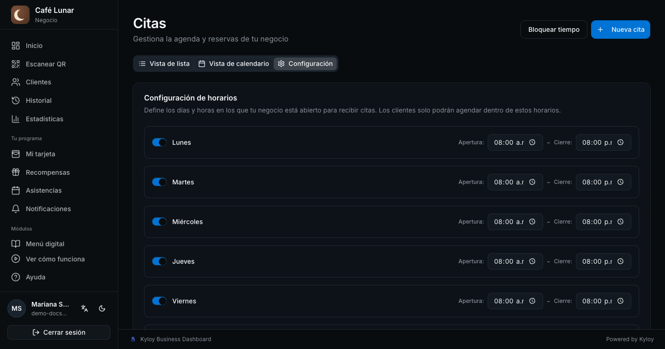Click the translate language icon

[x=85, y=308]
